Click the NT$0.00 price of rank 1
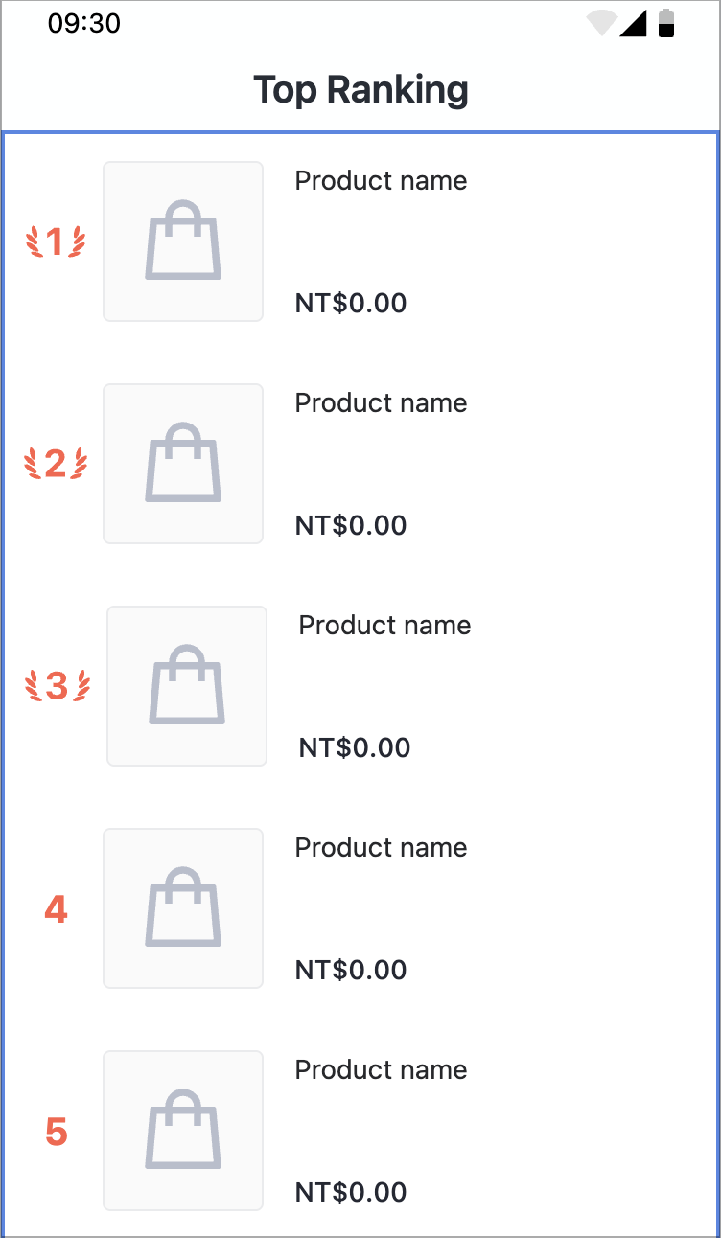 point(351,304)
